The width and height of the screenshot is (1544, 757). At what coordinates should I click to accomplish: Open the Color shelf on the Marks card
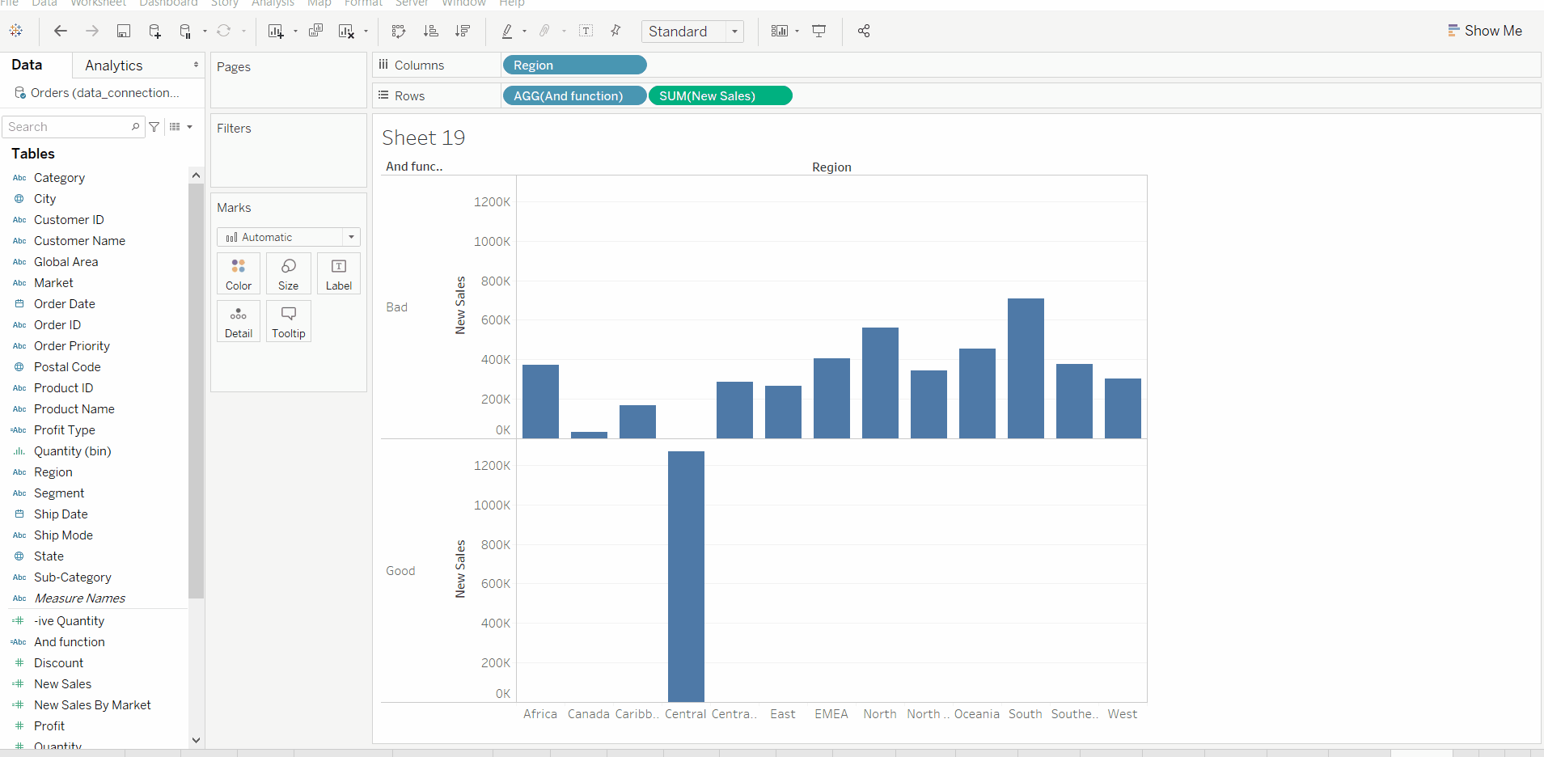(238, 273)
